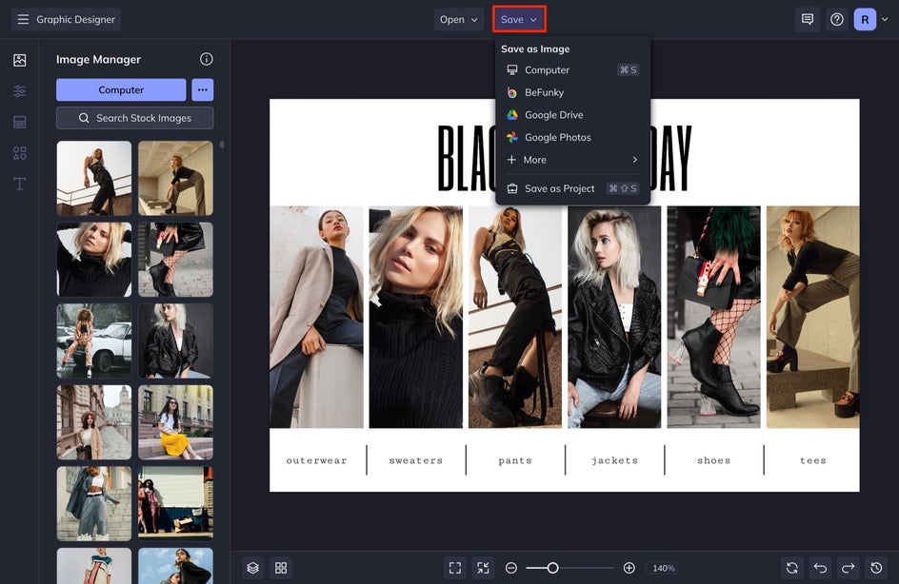Click the Graphic Designer title label
This screenshot has height=584, width=899.
[x=75, y=19]
